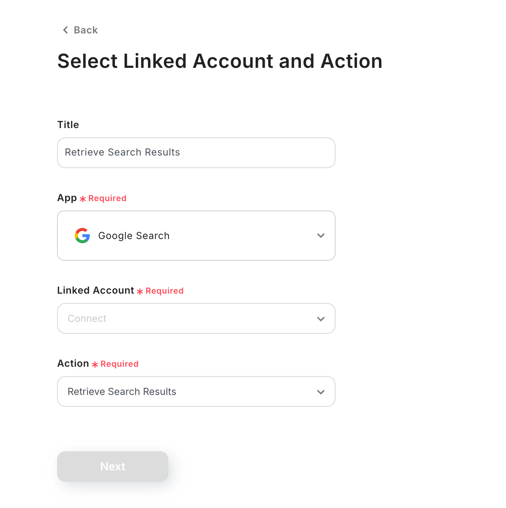The image size is (506, 508).
Task: Click the Select Linked Account and Action heading
Action: (x=220, y=61)
